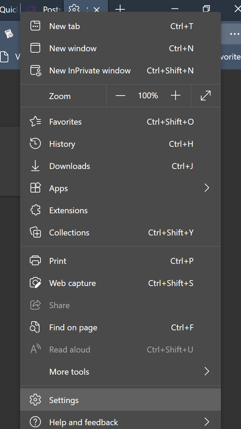Screen dimensions: 241x429
Task: Click the Print printer icon
Action: click(x=35, y=261)
